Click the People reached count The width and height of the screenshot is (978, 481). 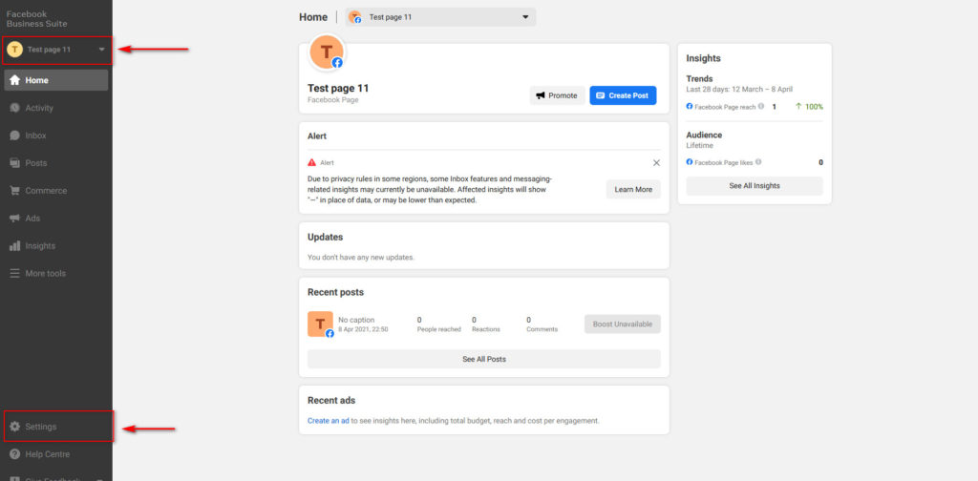point(419,320)
